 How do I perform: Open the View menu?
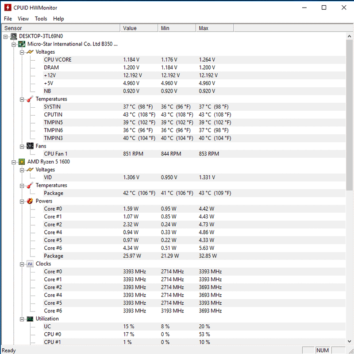23,19
